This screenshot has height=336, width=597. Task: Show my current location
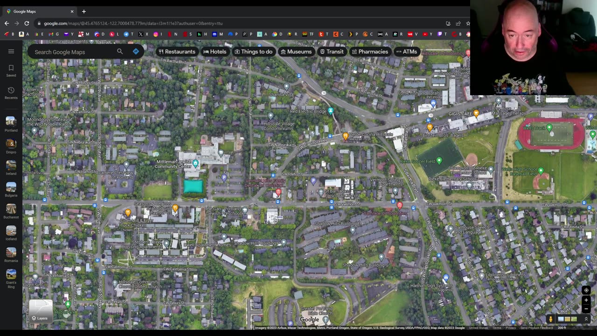pos(586,290)
